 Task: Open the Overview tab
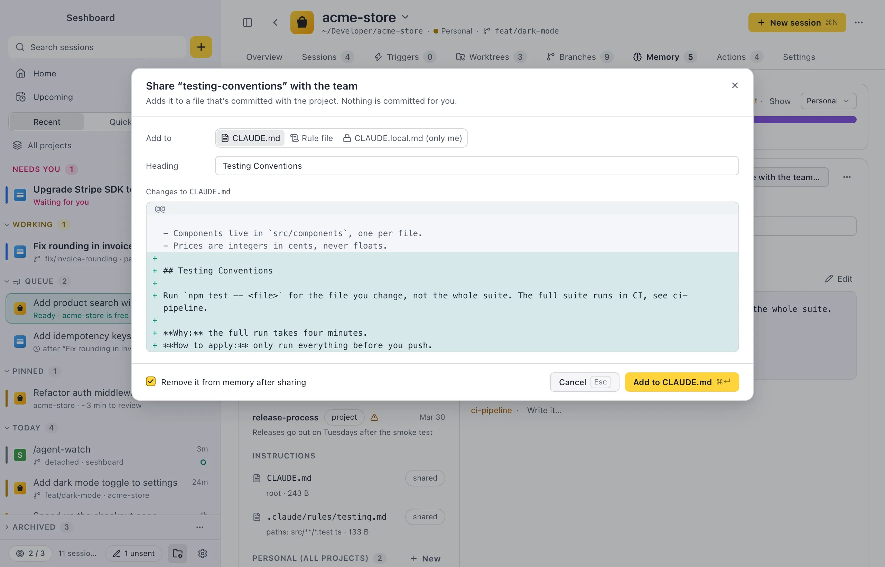coord(264,57)
